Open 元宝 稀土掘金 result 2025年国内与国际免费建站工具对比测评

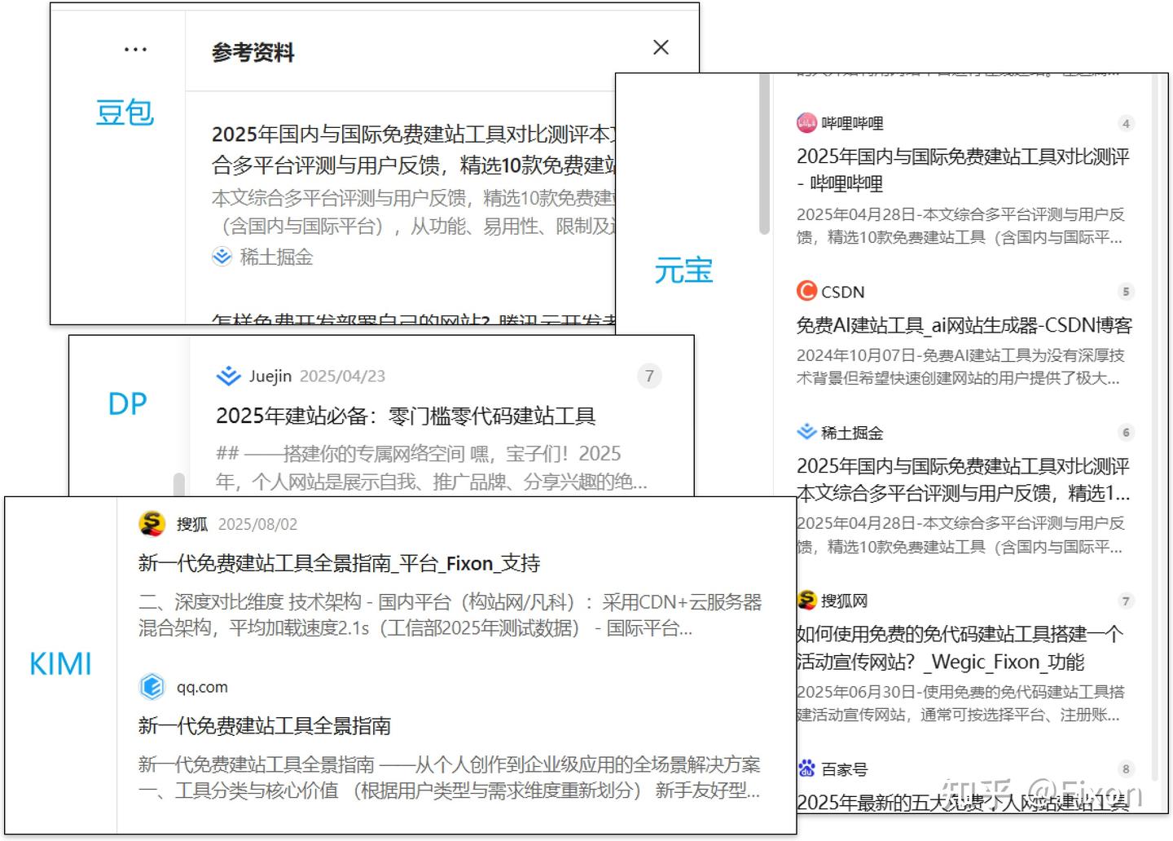click(x=963, y=479)
